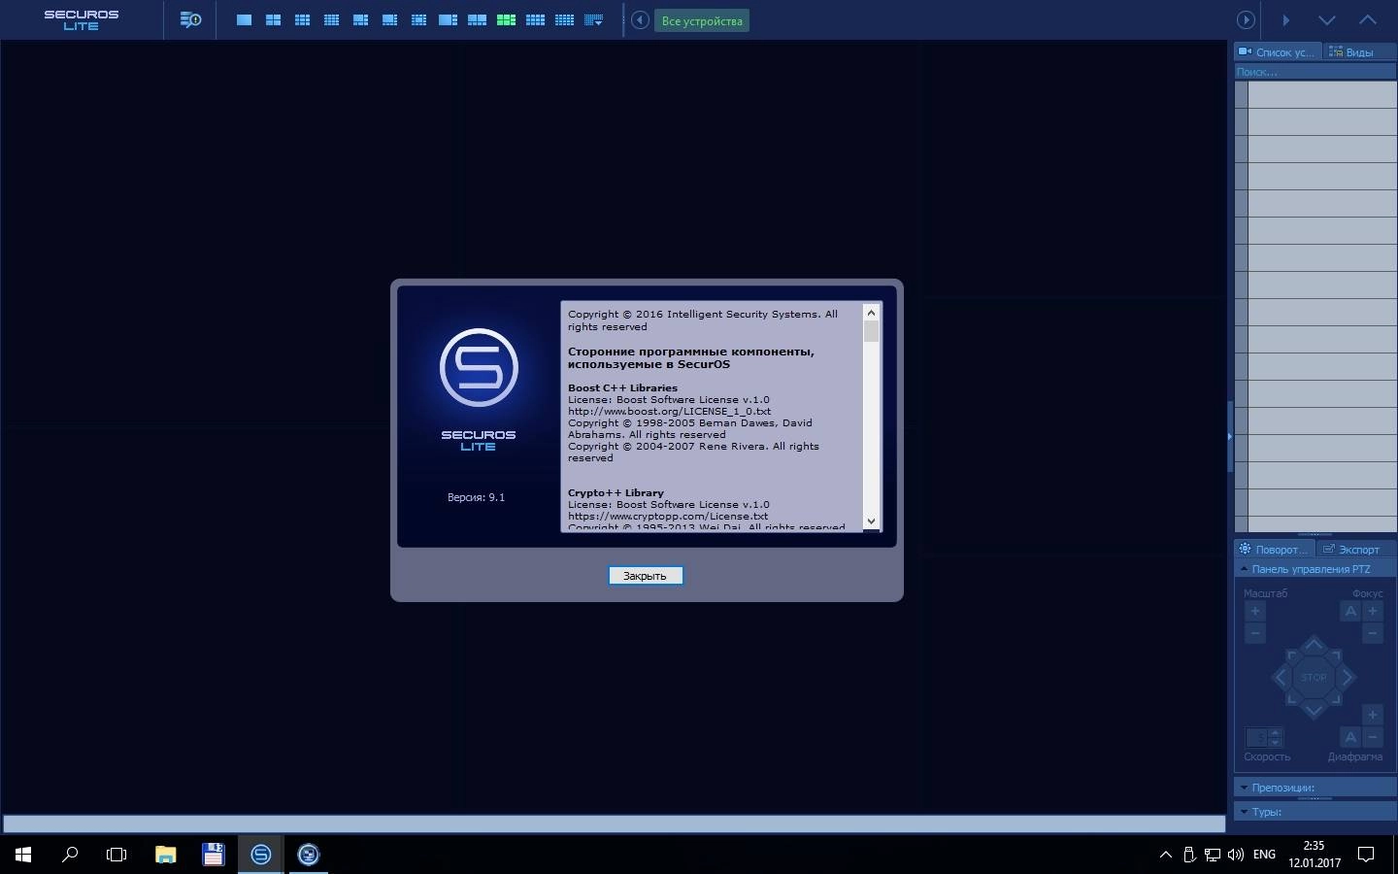1398x874 pixels.
Task: Click the network tray icon
Action: [x=1213, y=855]
